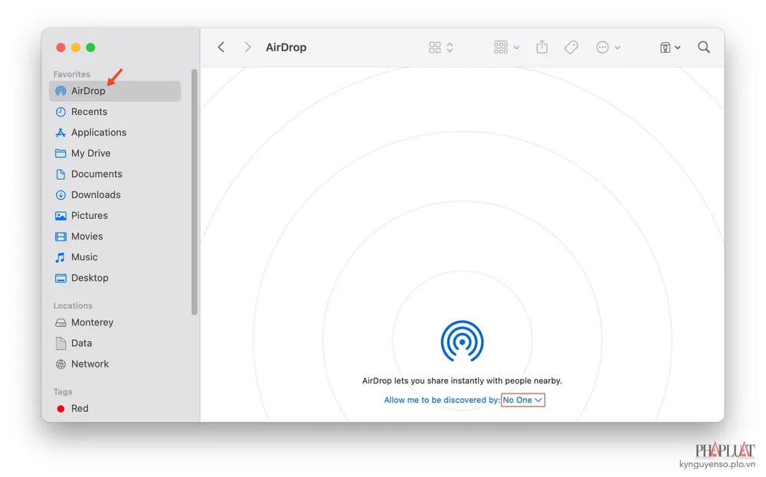Navigate back using the back arrow
The width and height of the screenshot is (766, 477).
tap(221, 47)
